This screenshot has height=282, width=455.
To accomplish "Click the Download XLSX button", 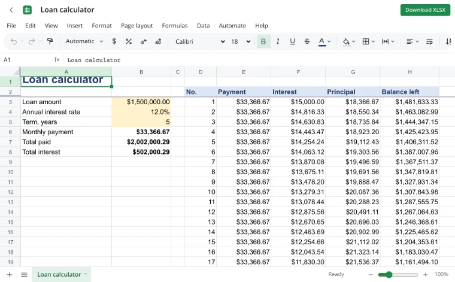I will (425, 10).
